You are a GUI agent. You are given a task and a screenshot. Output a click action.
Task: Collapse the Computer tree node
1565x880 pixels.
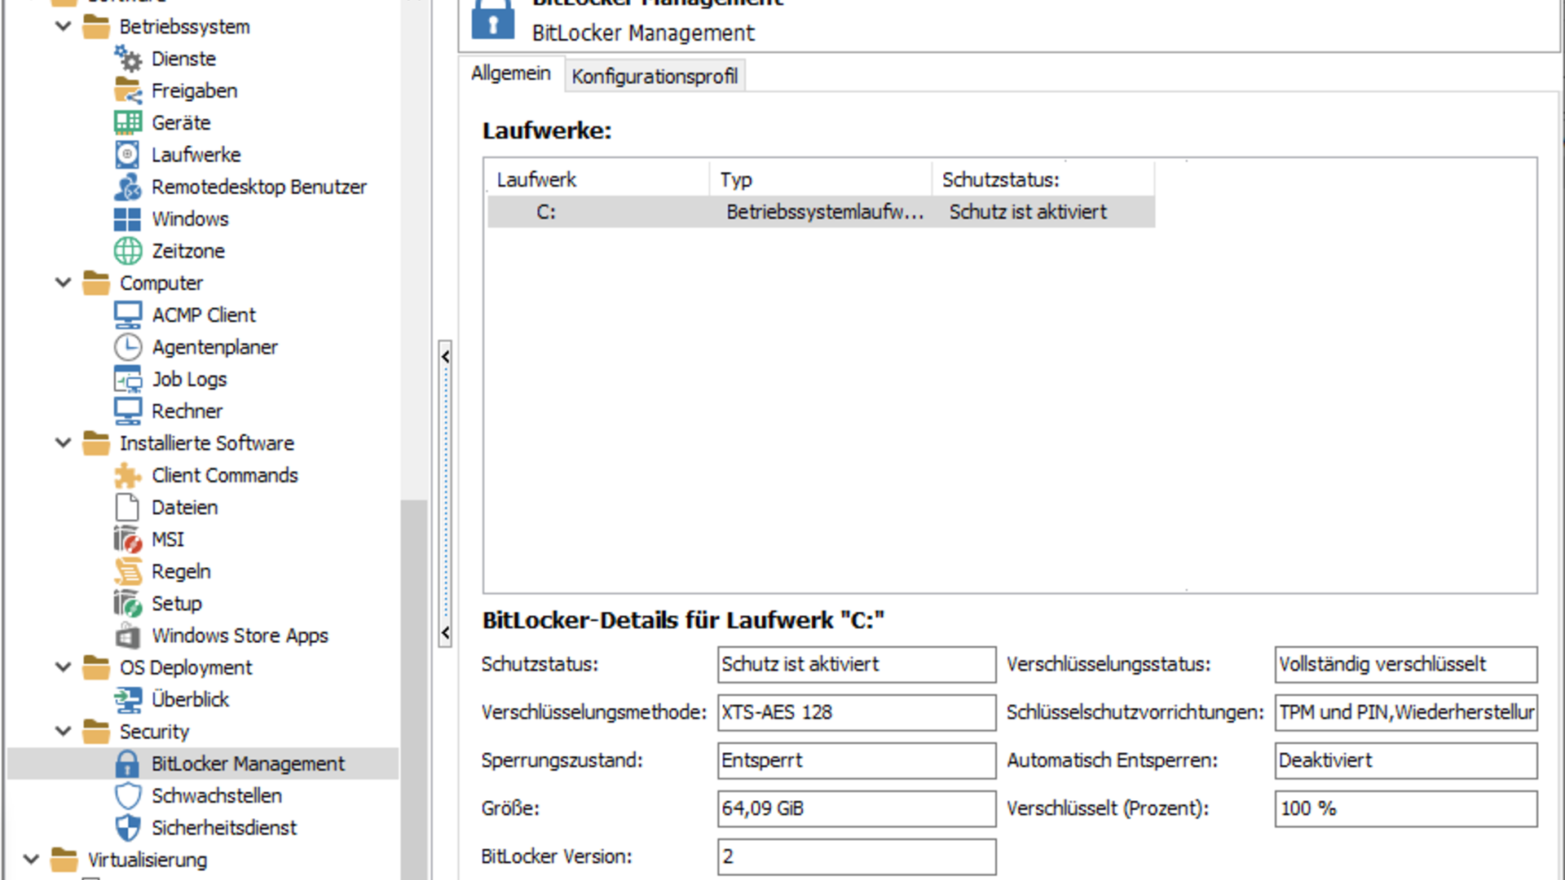[63, 283]
